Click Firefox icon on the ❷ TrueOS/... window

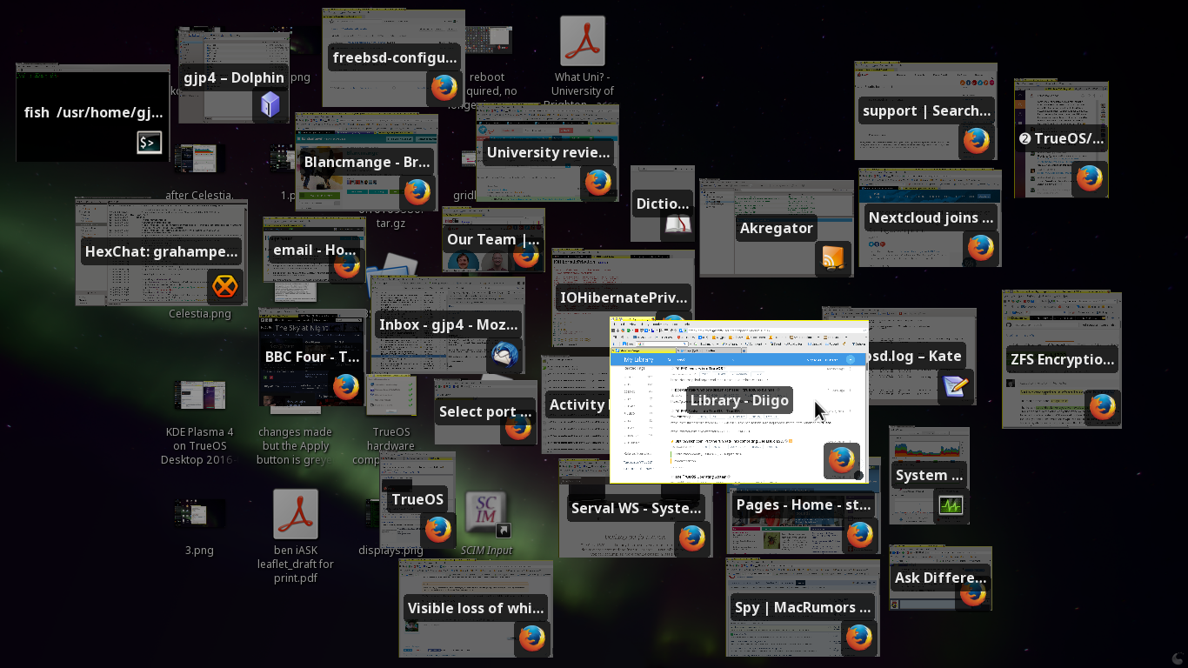(1089, 177)
